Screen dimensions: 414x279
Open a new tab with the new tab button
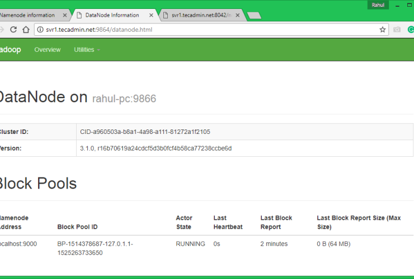point(254,16)
